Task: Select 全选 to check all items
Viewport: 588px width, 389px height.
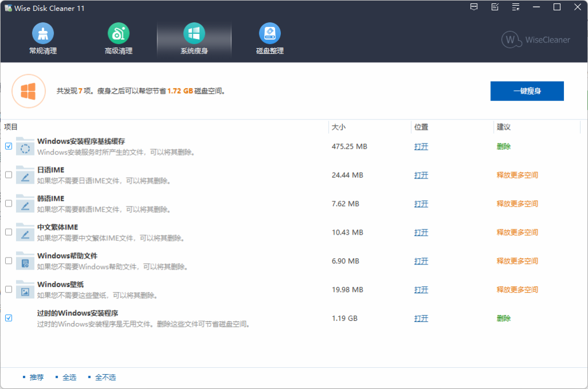Action: (69, 377)
